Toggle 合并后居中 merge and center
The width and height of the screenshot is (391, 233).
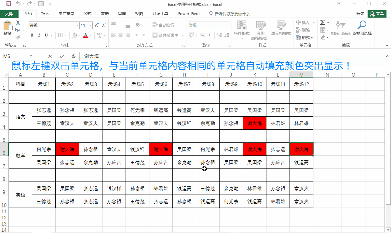pyautogui.click(x=166, y=35)
